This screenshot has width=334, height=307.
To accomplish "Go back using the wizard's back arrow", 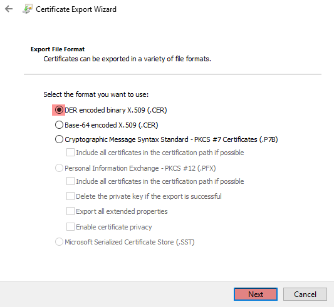I will pyautogui.click(x=9, y=9).
